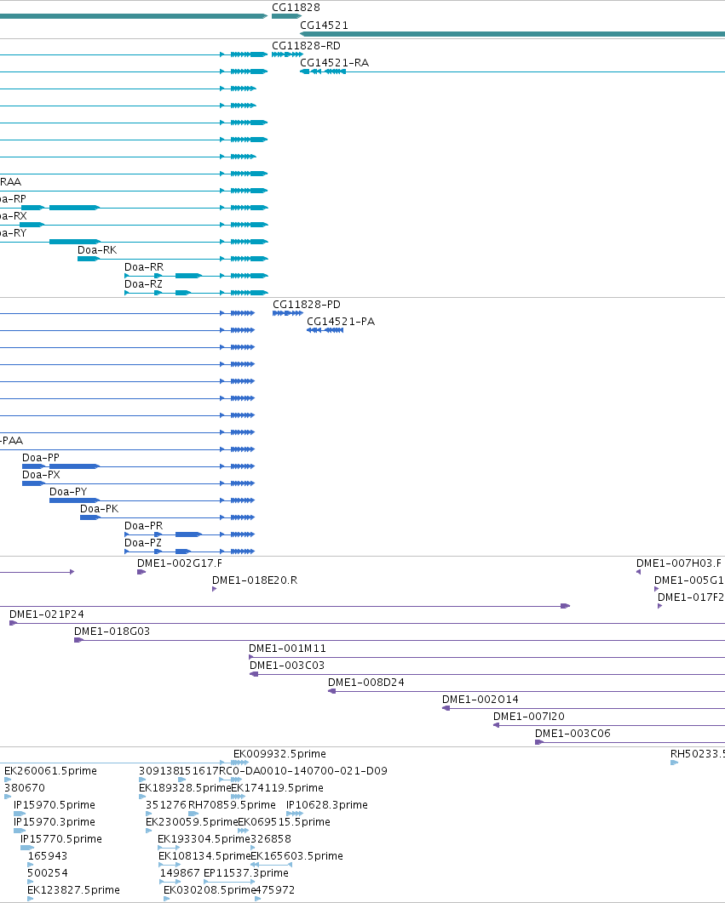Select the DME1-018E20.R clone label
This screenshot has height=903, width=725.
255,580
